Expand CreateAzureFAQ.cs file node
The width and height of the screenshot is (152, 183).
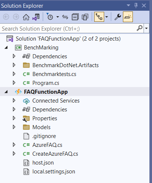[x=14, y=153]
